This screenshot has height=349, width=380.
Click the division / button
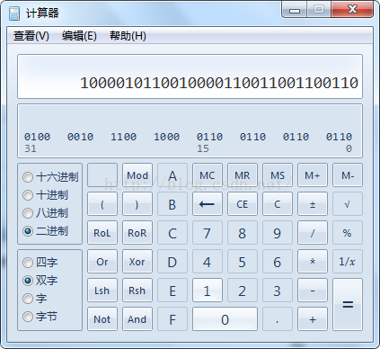313,233
